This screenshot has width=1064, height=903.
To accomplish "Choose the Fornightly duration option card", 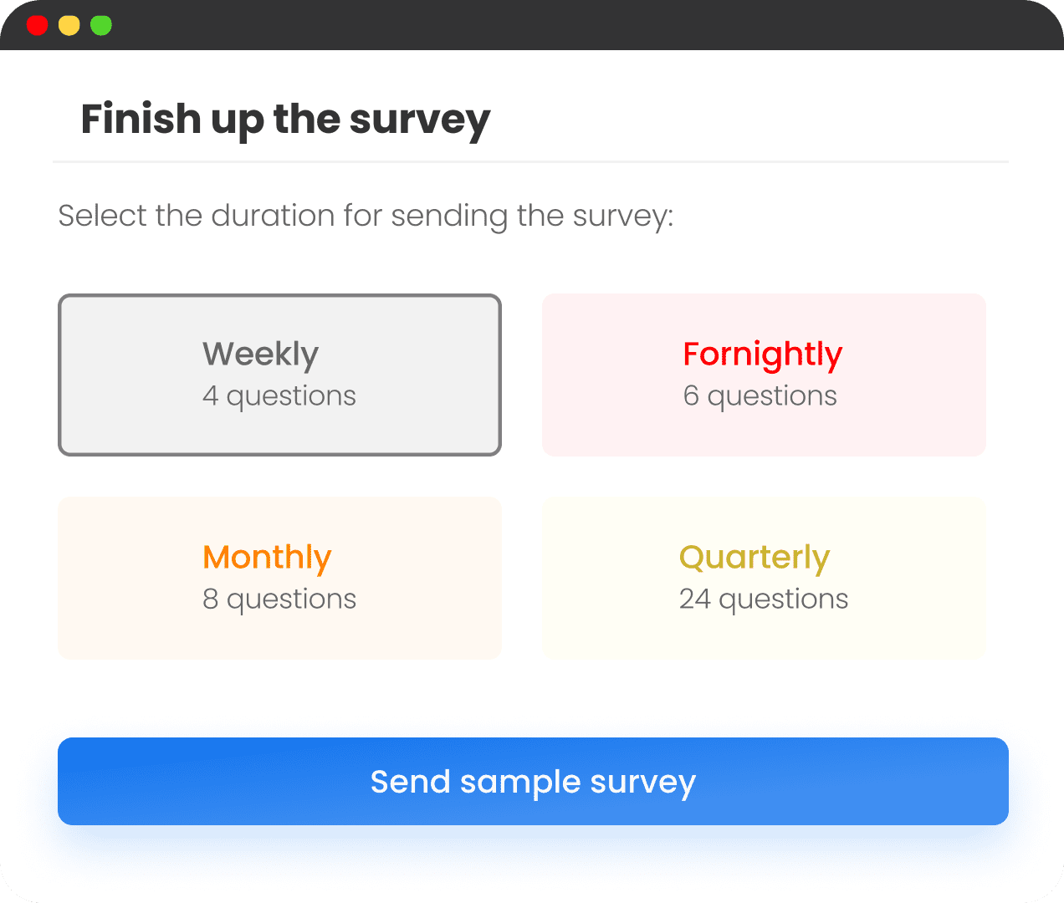I will (764, 375).
